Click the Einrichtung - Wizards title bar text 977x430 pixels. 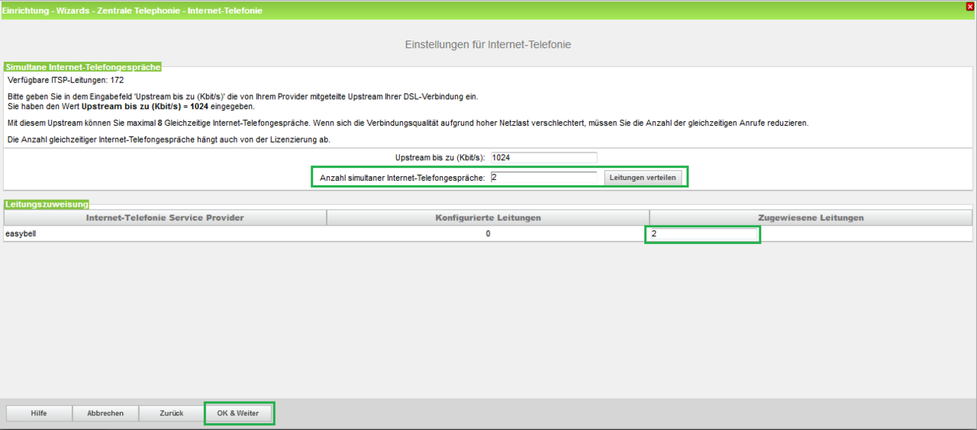[x=132, y=10]
